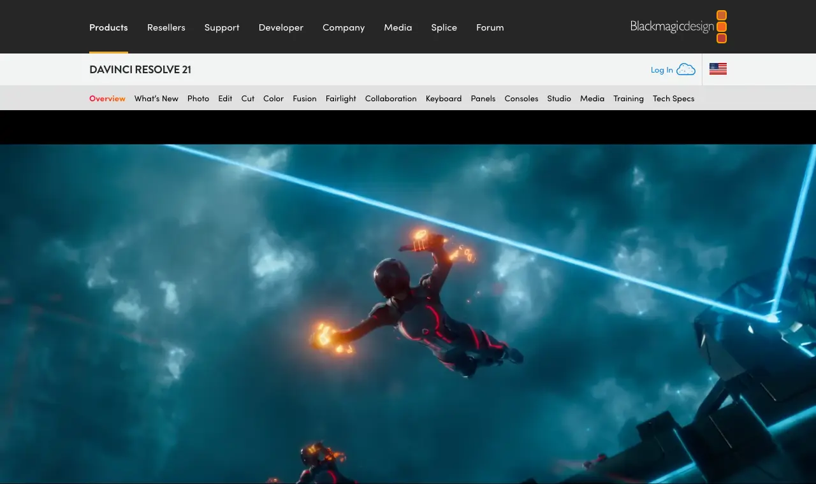Switch to the What's New tab
This screenshot has height=484, width=816.
click(x=156, y=98)
